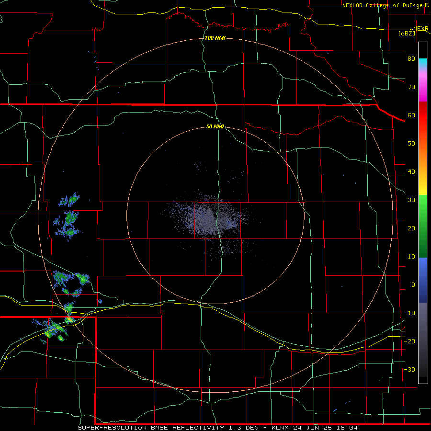Viewport: 431px width, 431px height.
Task: Pick the blue segment of the color bar
Action: tap(423, 280)
